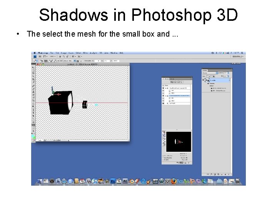Hide the highlighted mesh via eye icon

pyautogui.click(x=163, y=96)
